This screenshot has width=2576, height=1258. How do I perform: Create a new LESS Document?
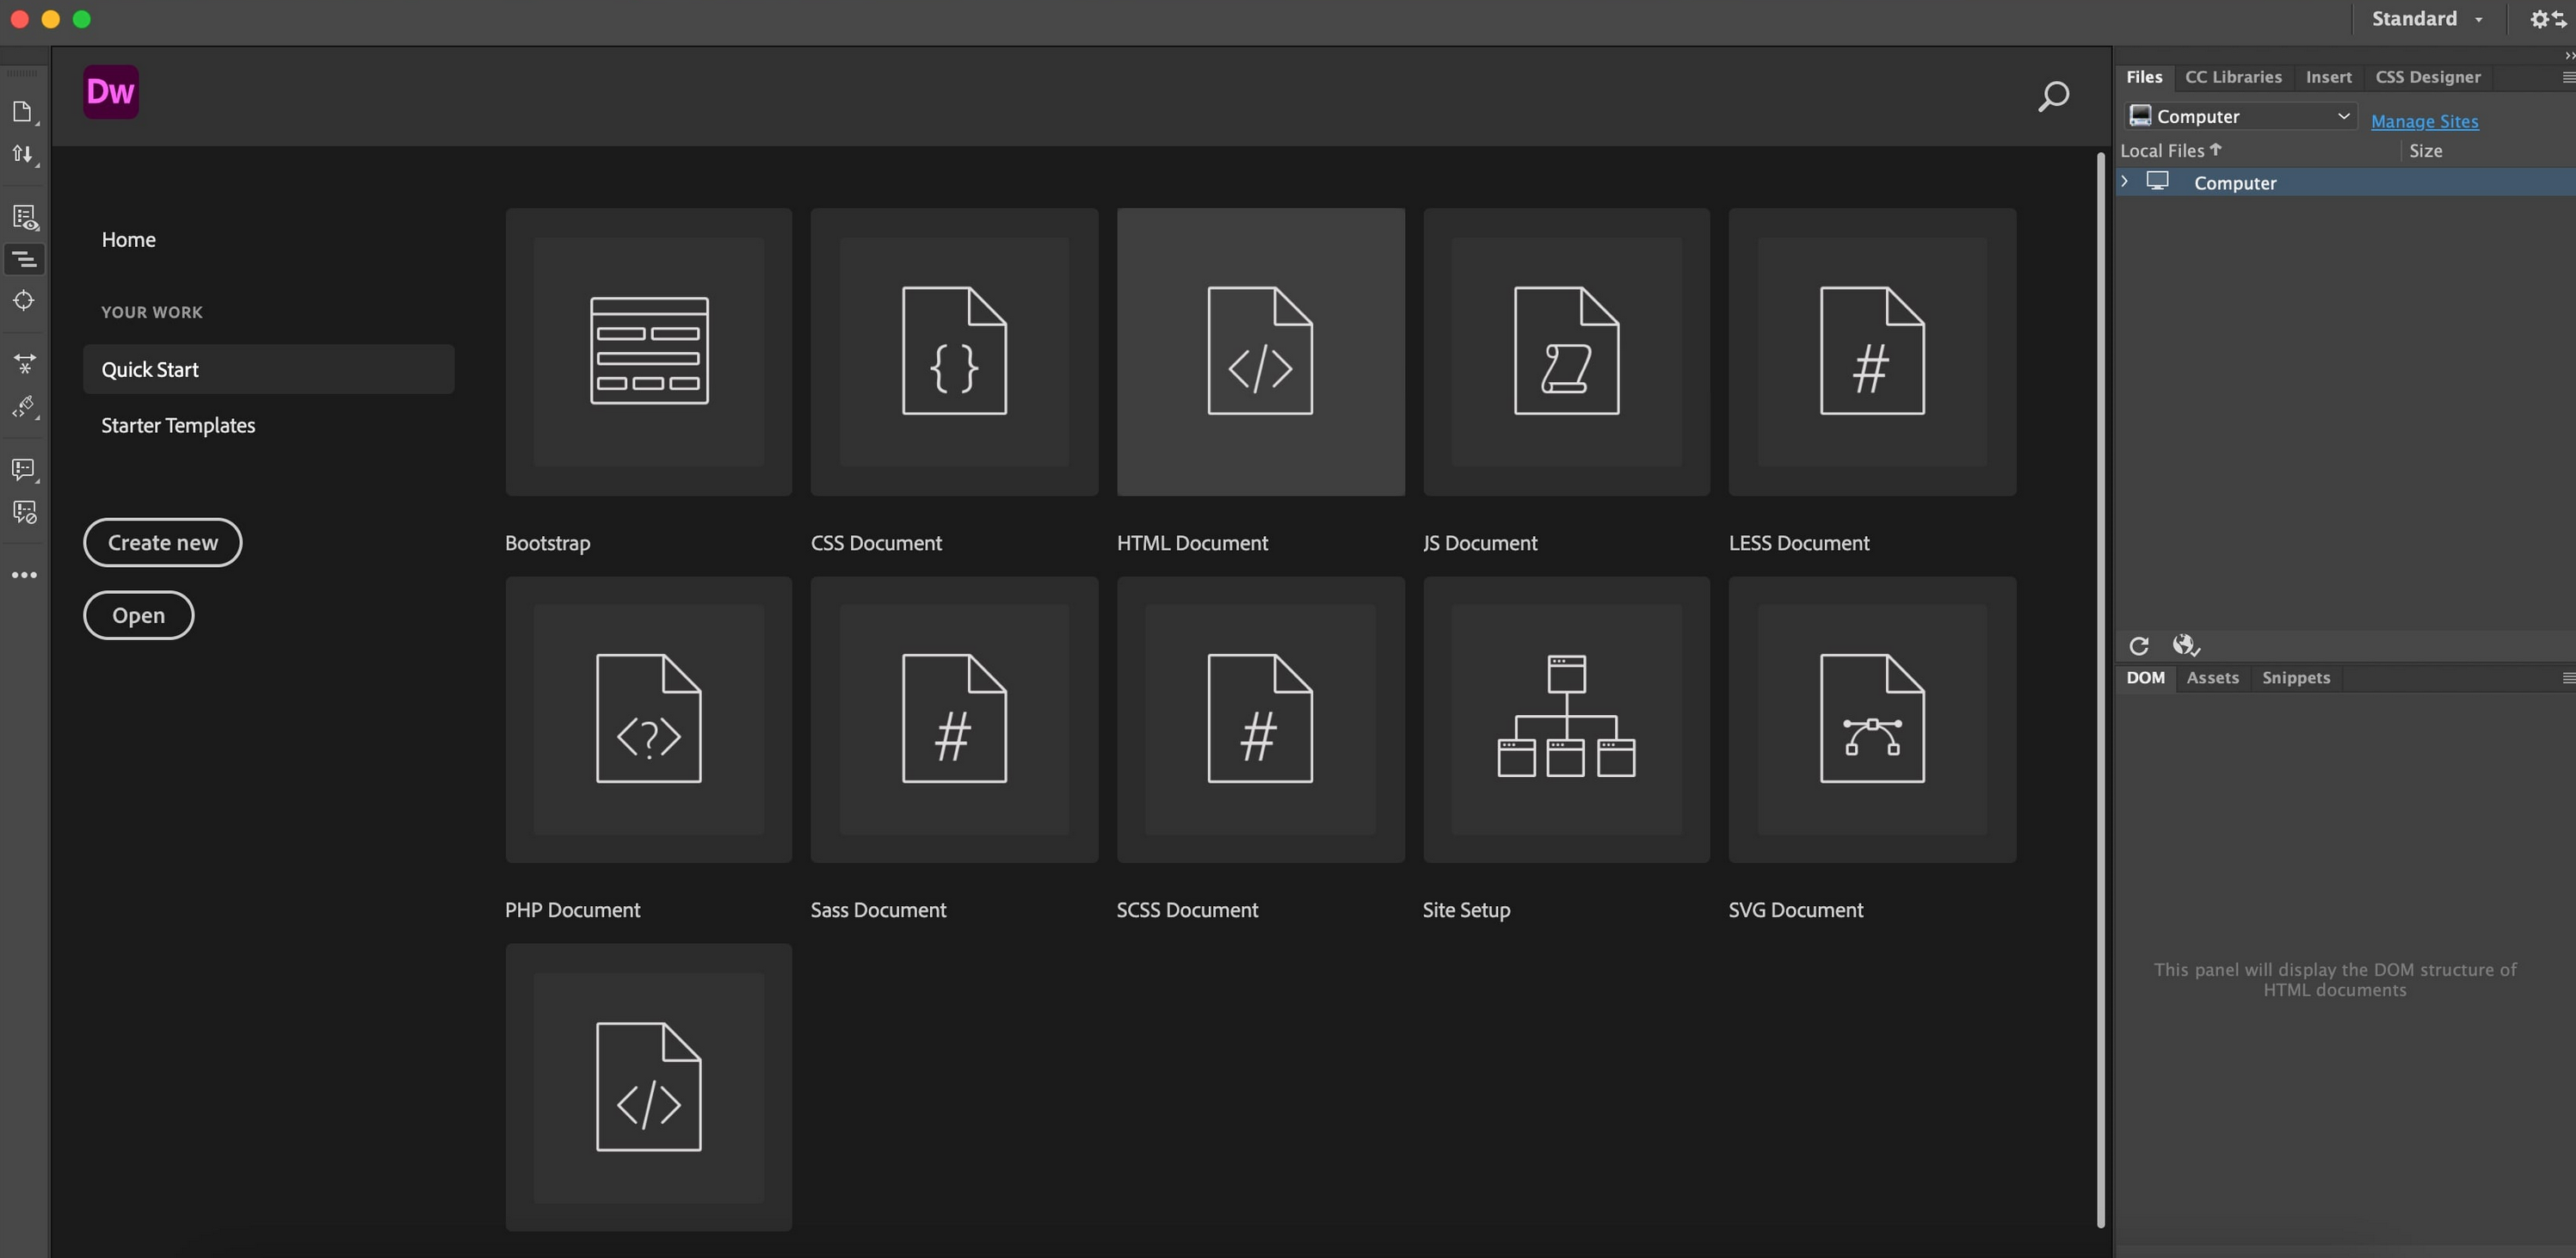click(1872, 352)
